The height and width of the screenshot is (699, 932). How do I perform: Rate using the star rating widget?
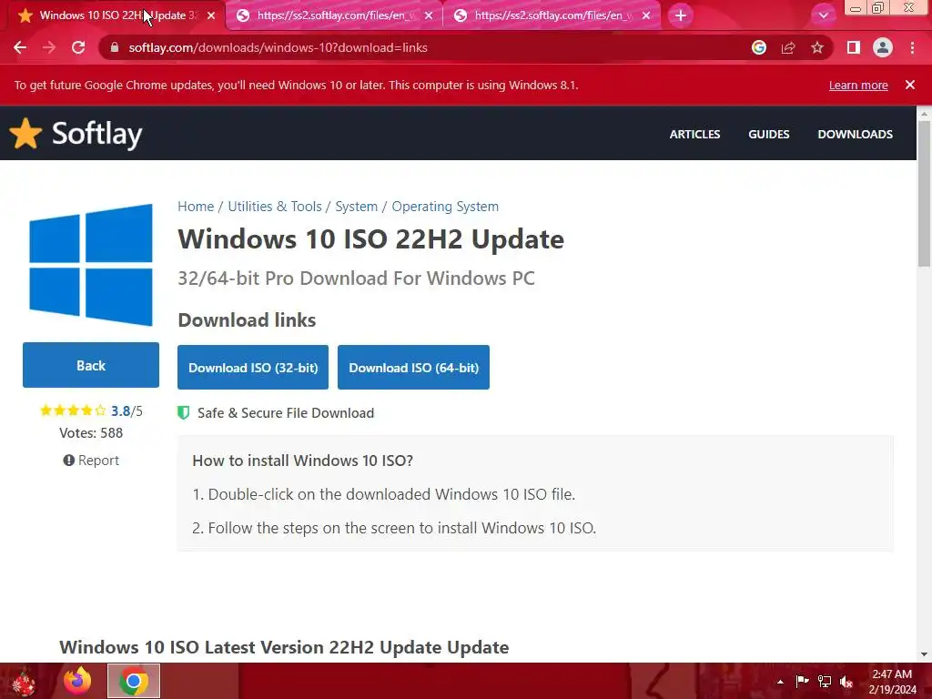pyautogui.click(x=73, y=410)
